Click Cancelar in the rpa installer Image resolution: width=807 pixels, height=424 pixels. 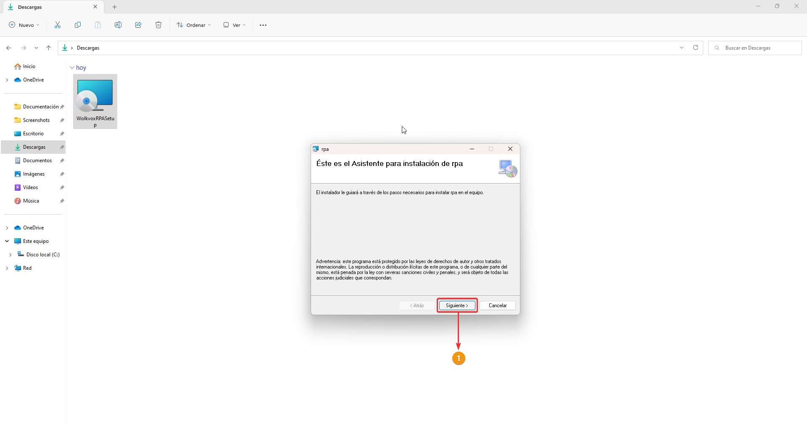click(498, 305)
